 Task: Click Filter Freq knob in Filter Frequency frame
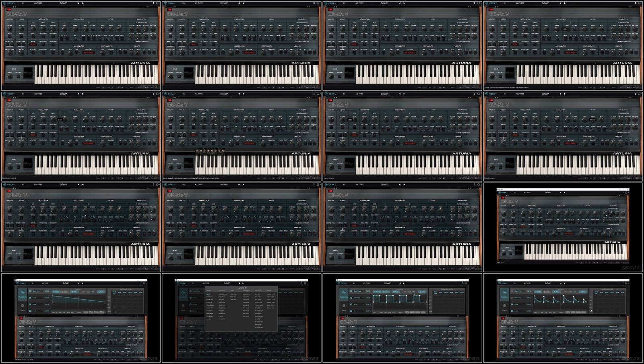pyautogui.click(x=584, y=120)
